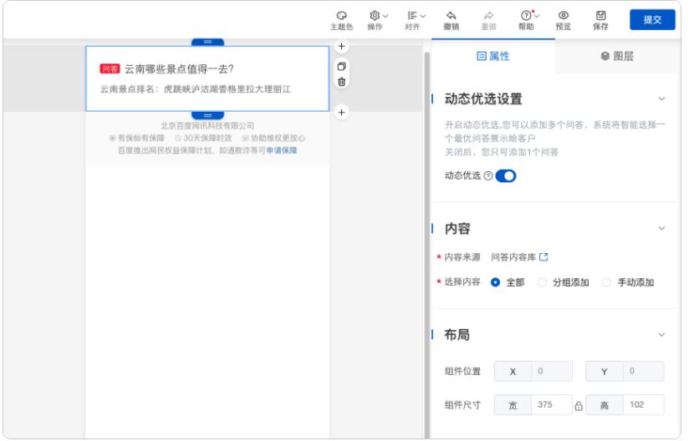Click the X position input field
The image size is (689, 441).
(x=552, y=371)
